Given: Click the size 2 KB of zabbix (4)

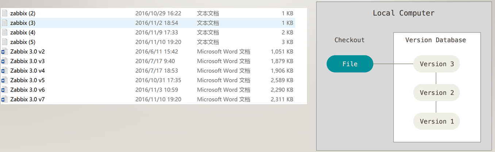Looking at the screenshot, I should coord(287,32).
